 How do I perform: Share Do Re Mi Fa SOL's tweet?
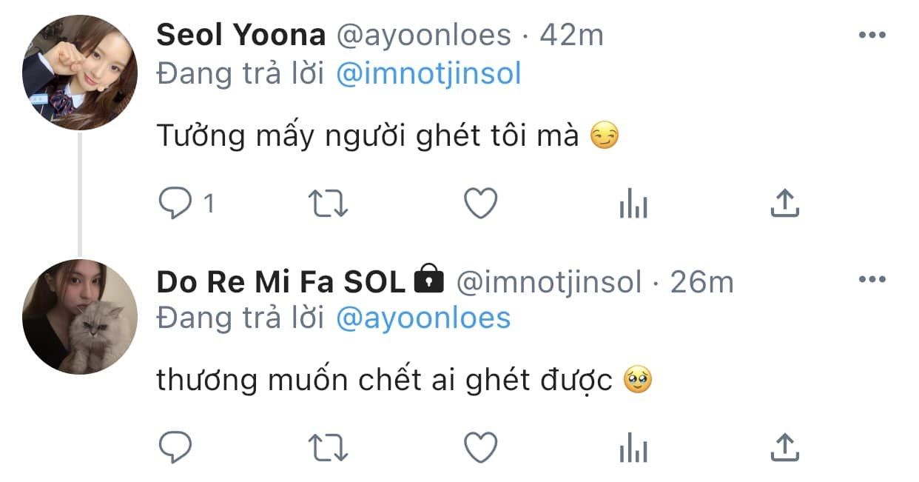[x=784, y=447]
